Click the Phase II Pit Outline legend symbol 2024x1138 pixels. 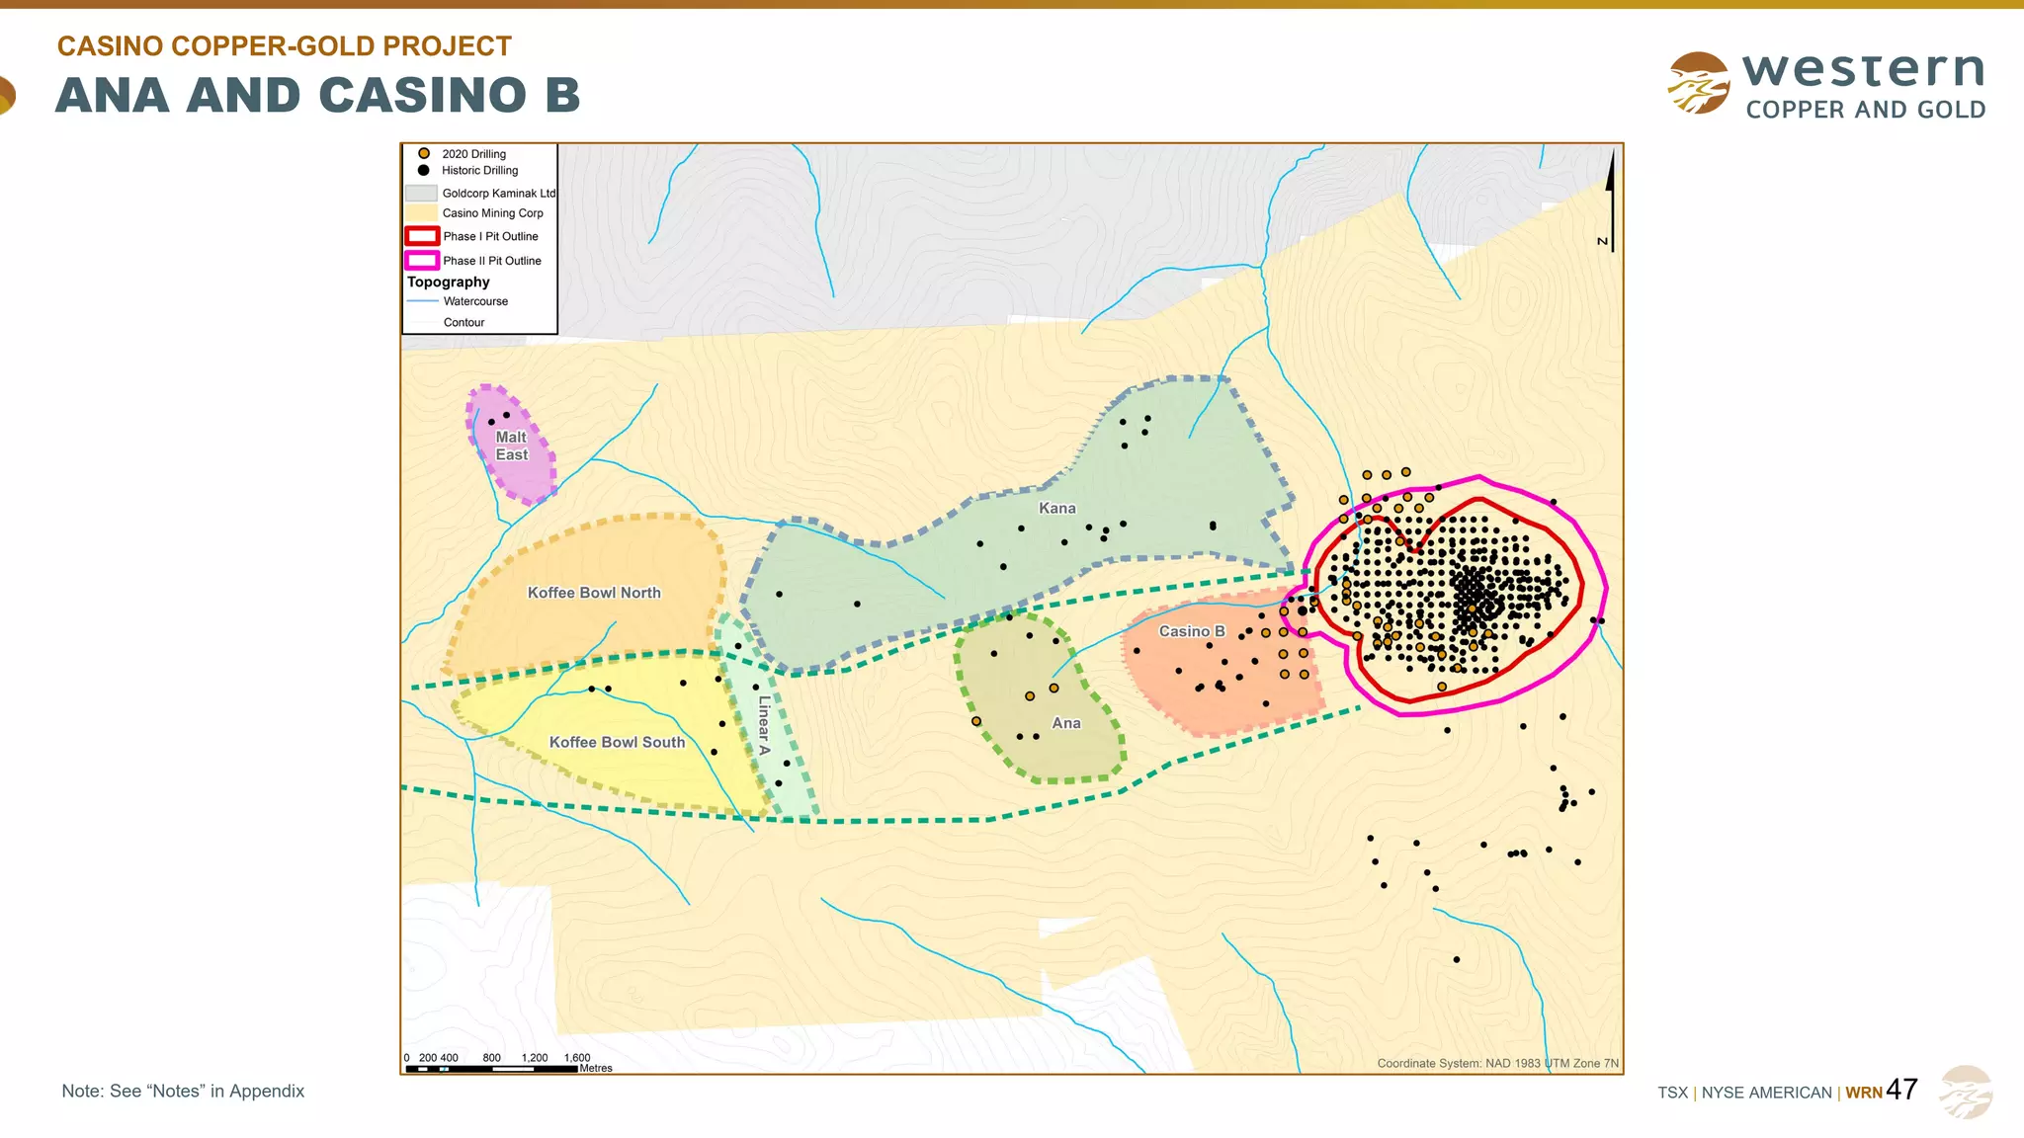pyautogui.click(x=422, y=261)
